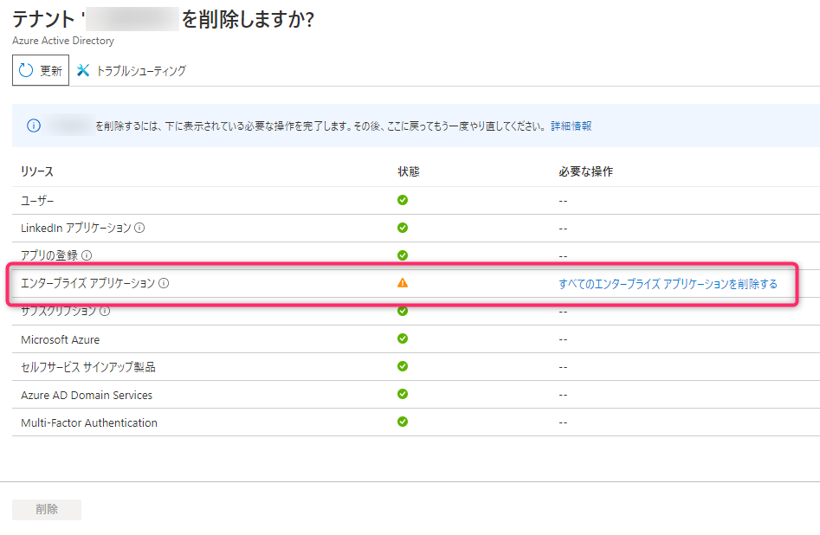Click green check in セルフサービス サインアップ製品 row

[x=403, y=366]
